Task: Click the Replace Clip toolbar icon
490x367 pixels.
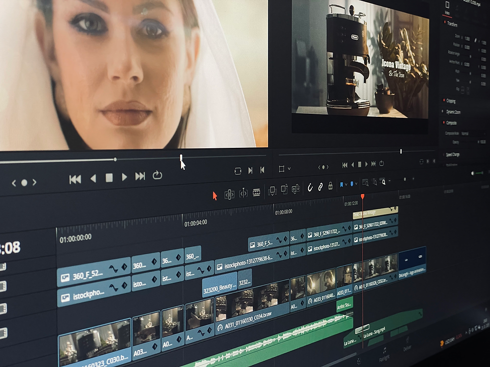Action: pyautogui.click(x=295, y=188)
